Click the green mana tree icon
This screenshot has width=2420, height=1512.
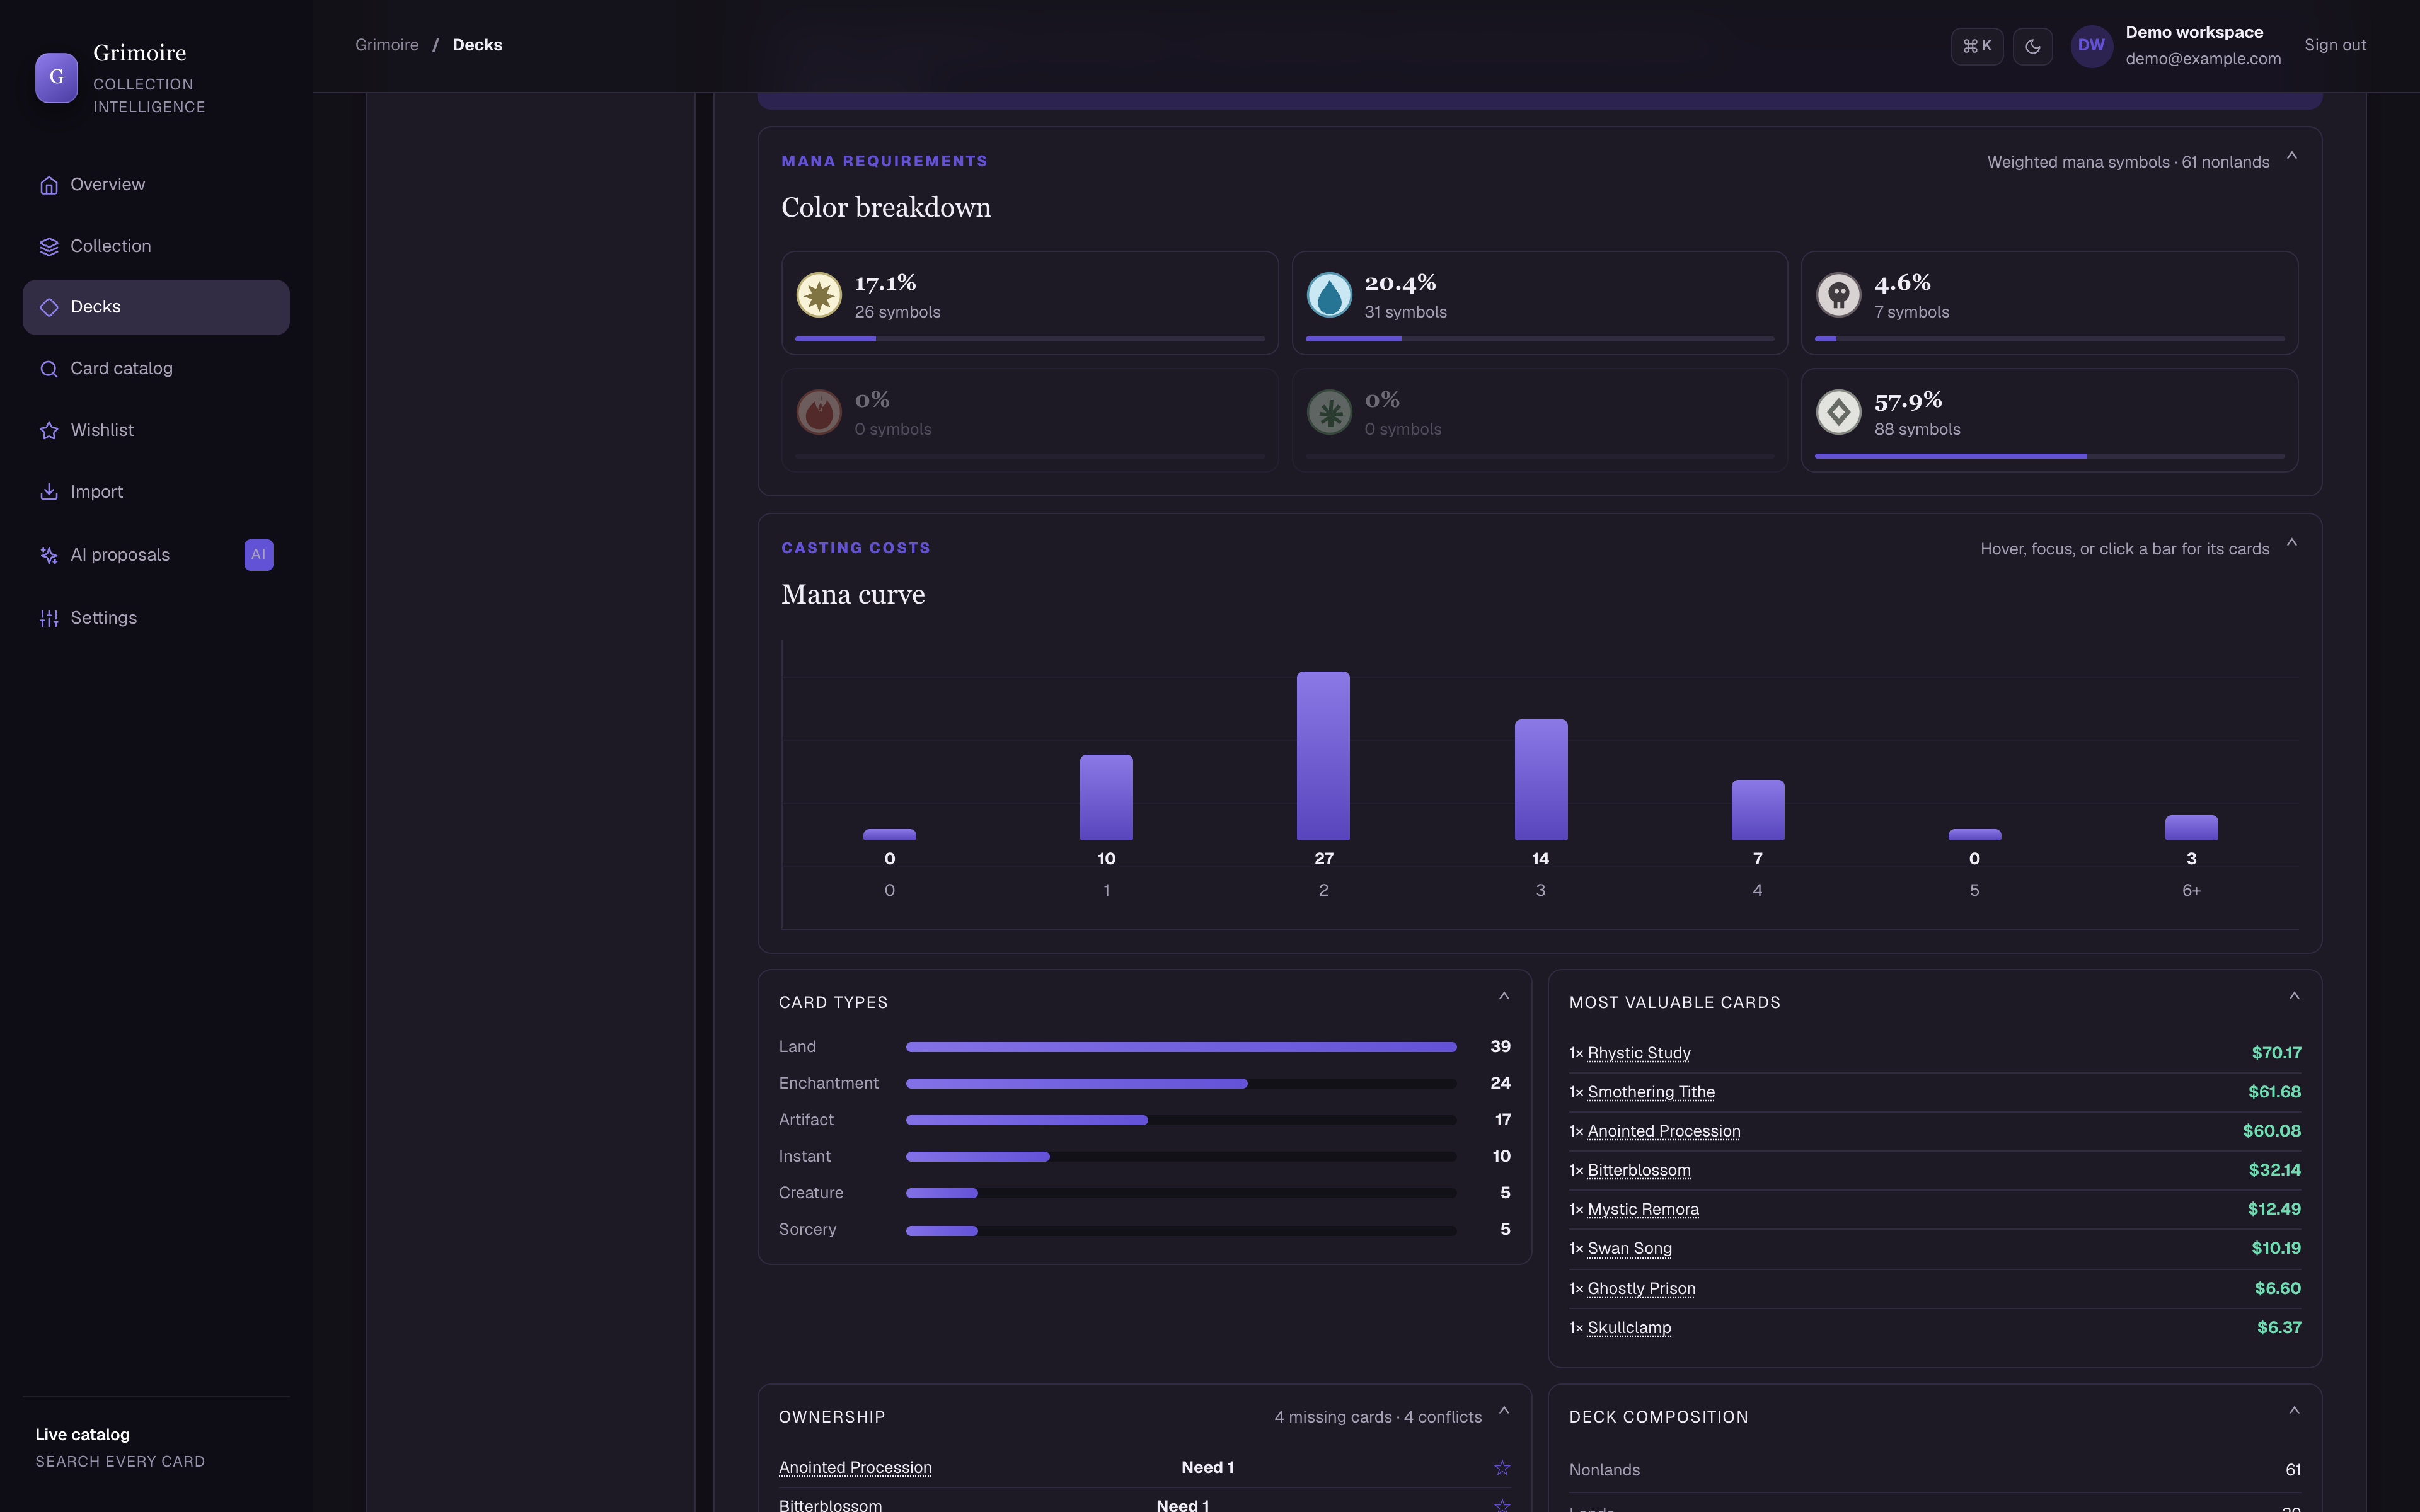click(1329, 412)
